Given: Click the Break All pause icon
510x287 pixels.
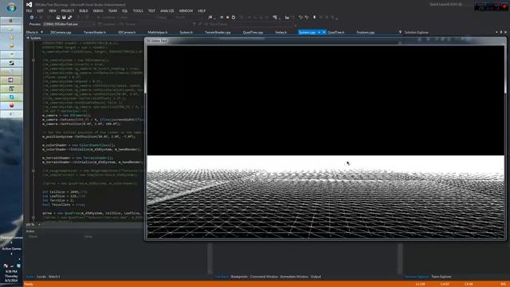Looking at the screenshot, I should (222, 18).
